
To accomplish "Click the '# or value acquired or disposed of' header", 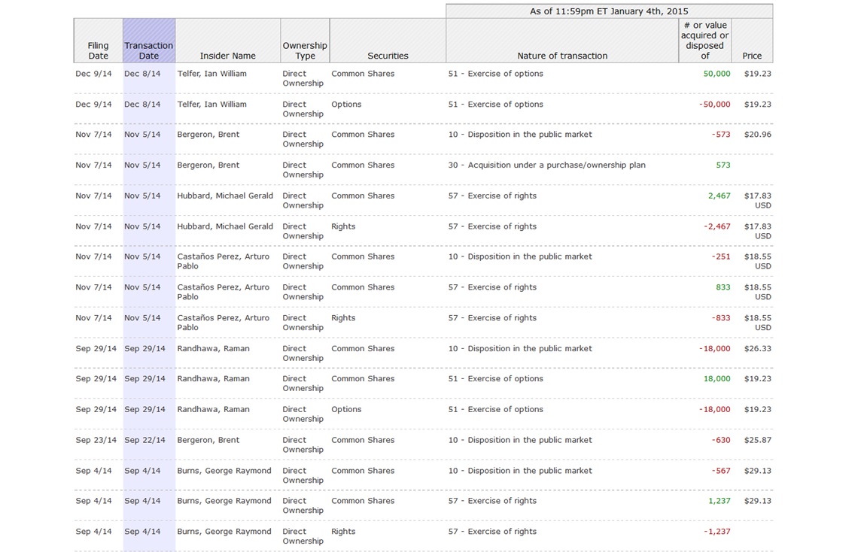I will coord(704,41).
